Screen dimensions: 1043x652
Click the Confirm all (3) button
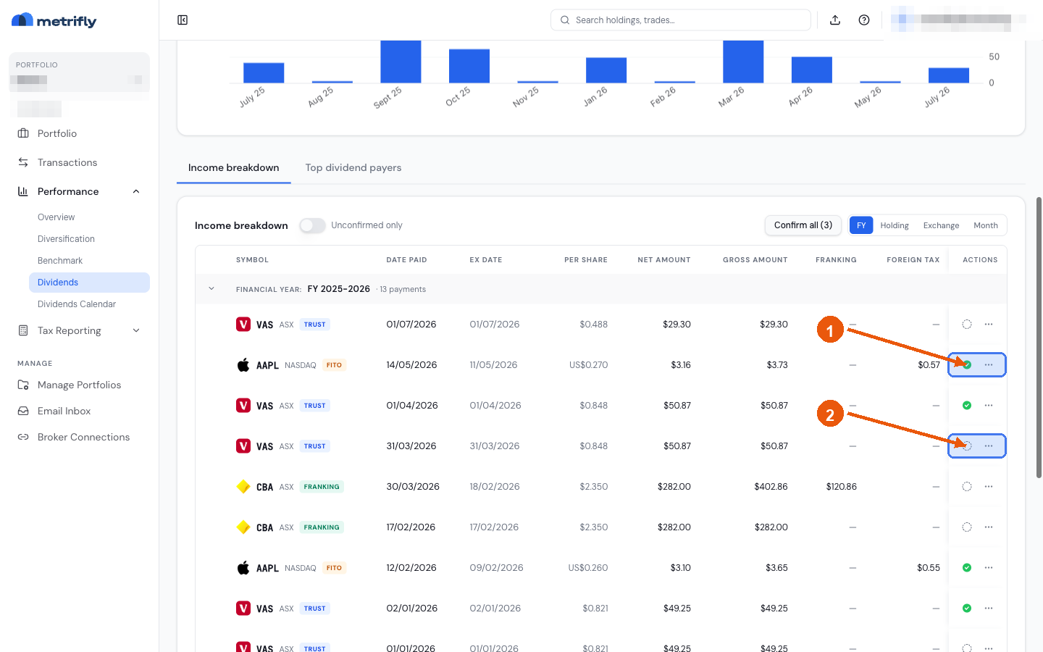click(x=803, y=225)
